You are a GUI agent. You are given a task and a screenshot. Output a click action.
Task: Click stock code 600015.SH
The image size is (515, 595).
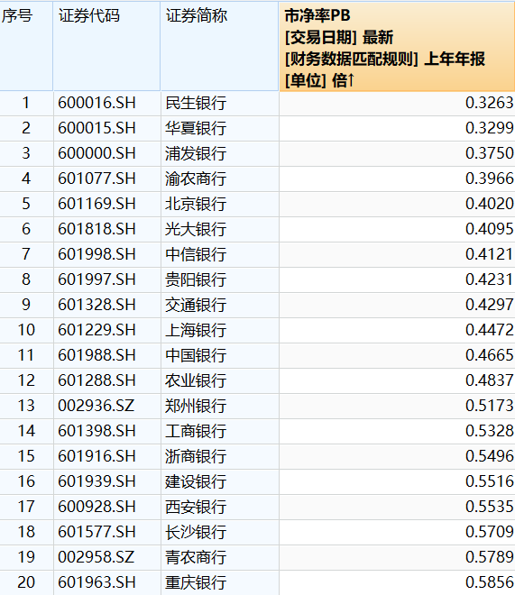point(97,128)
